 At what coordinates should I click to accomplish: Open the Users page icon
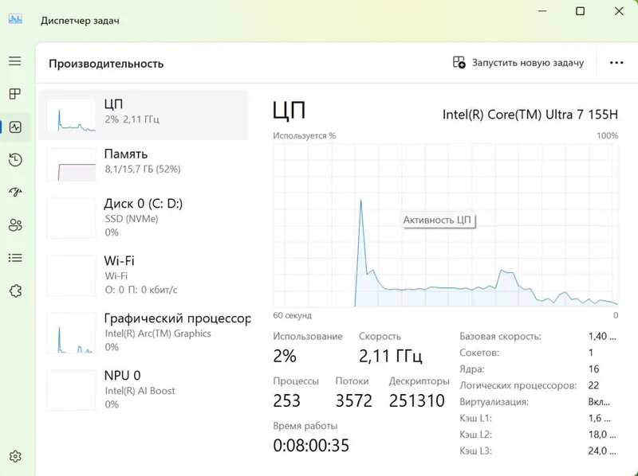tap(15, 225)
